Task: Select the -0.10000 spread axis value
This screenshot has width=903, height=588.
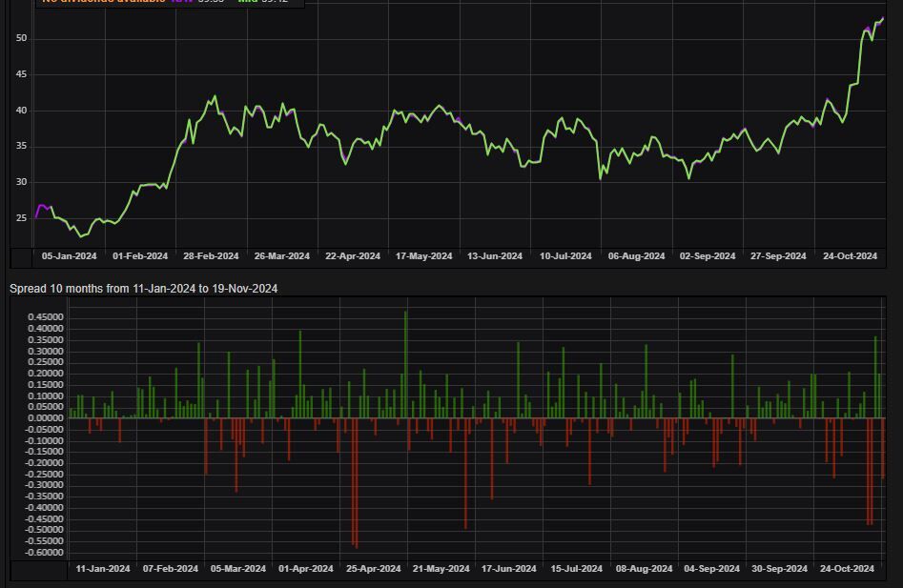Action: coord(44,440)
